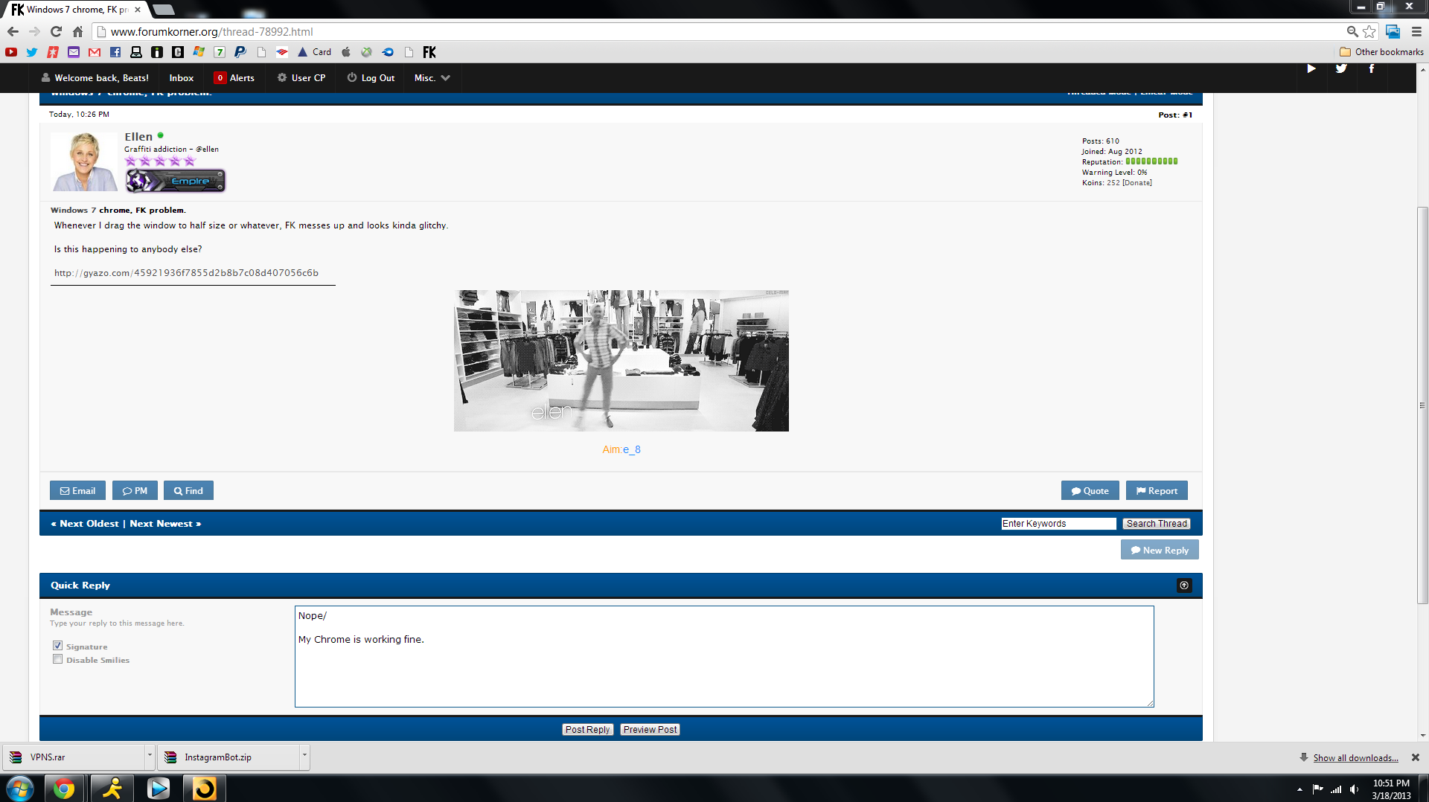Open the YouTube bookmark icon
Viewport: 1429px width, 802px height.
pyautogui.click(x=11, y=52)
